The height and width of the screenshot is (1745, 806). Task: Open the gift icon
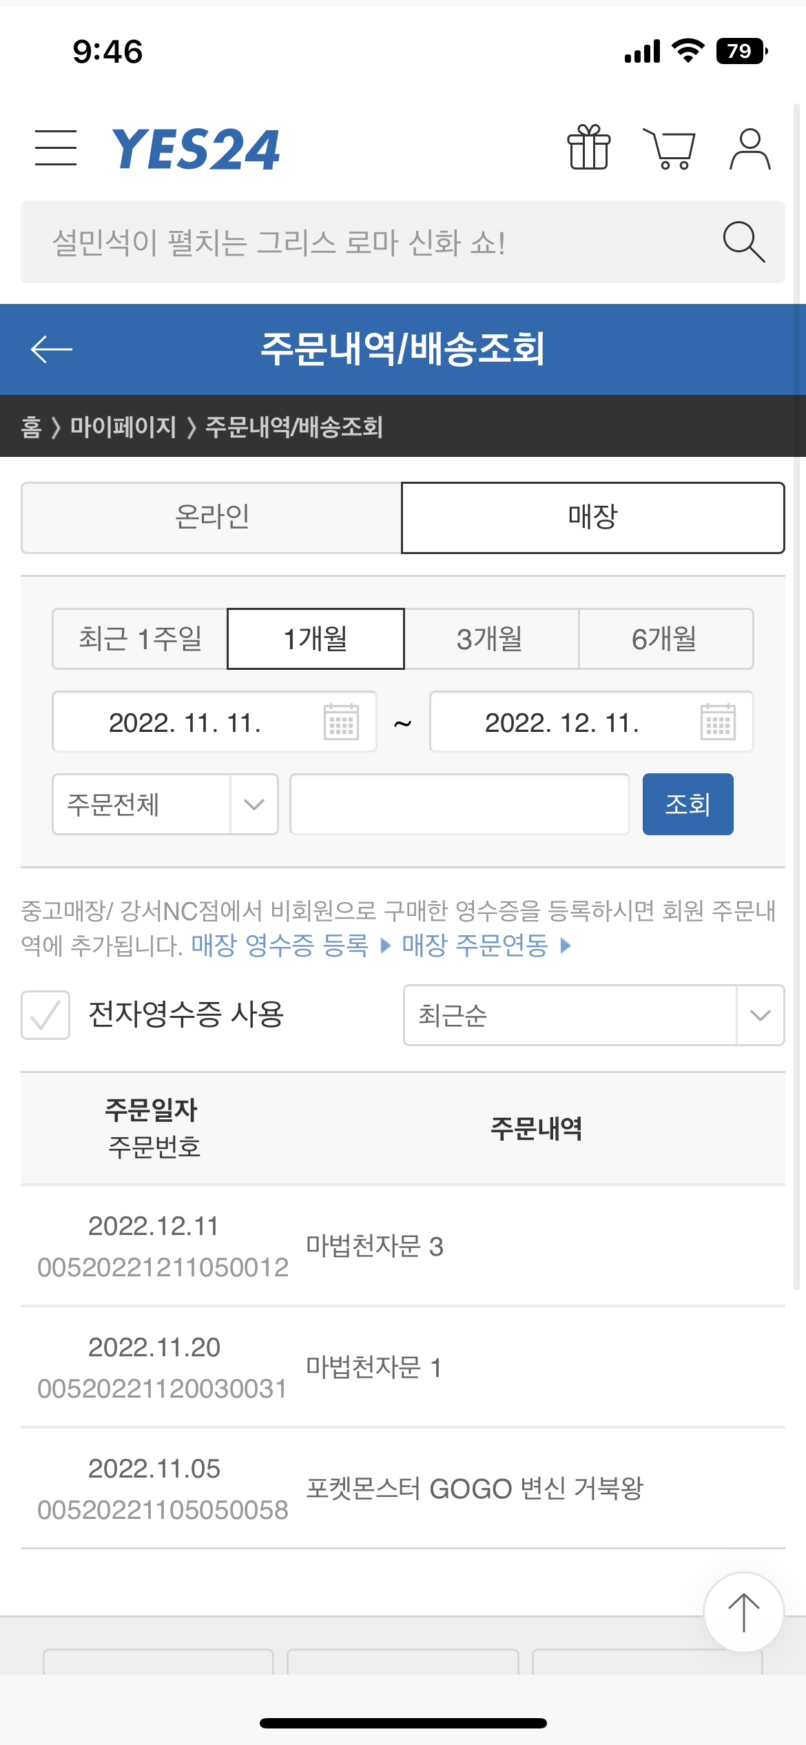point(588,147)
